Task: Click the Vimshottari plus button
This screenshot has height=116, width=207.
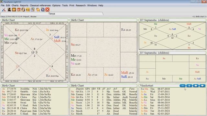Action: pyautogui.click(x=189, y=86)
